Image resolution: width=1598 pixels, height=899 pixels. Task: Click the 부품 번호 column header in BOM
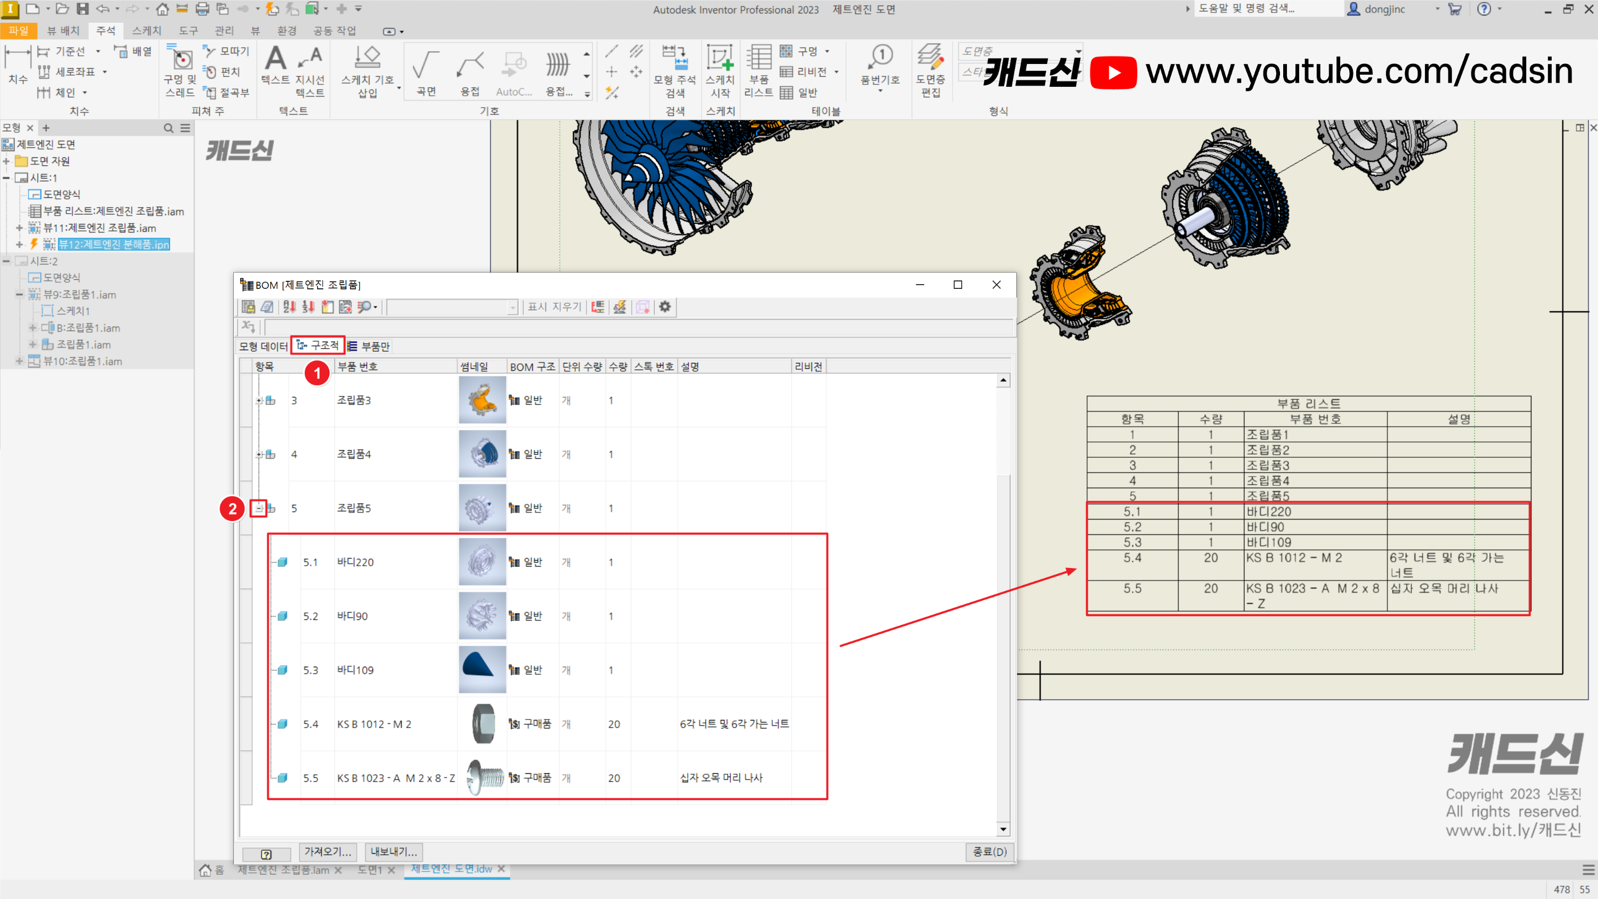pyautogui.click(x=395, y=366)
